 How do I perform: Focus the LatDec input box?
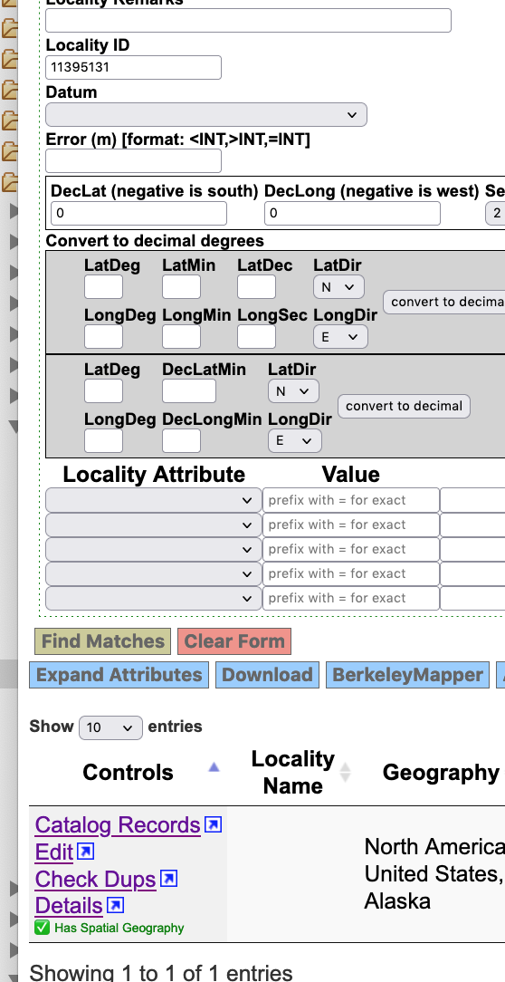click(256, 287)
